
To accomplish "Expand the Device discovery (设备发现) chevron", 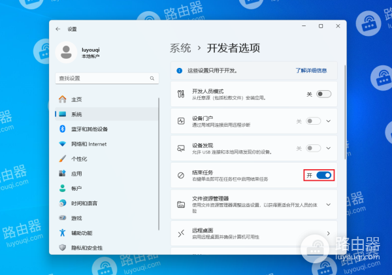I will [329, 148].
